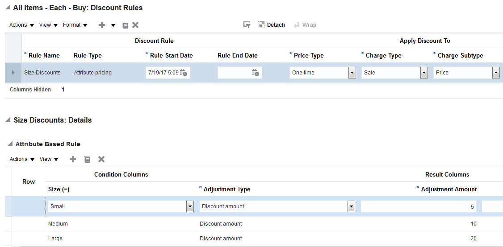Image resolution: width=503 pixels, height=247 pixels.
Task: Click the Detach button
Action: [x=271, y=25]
